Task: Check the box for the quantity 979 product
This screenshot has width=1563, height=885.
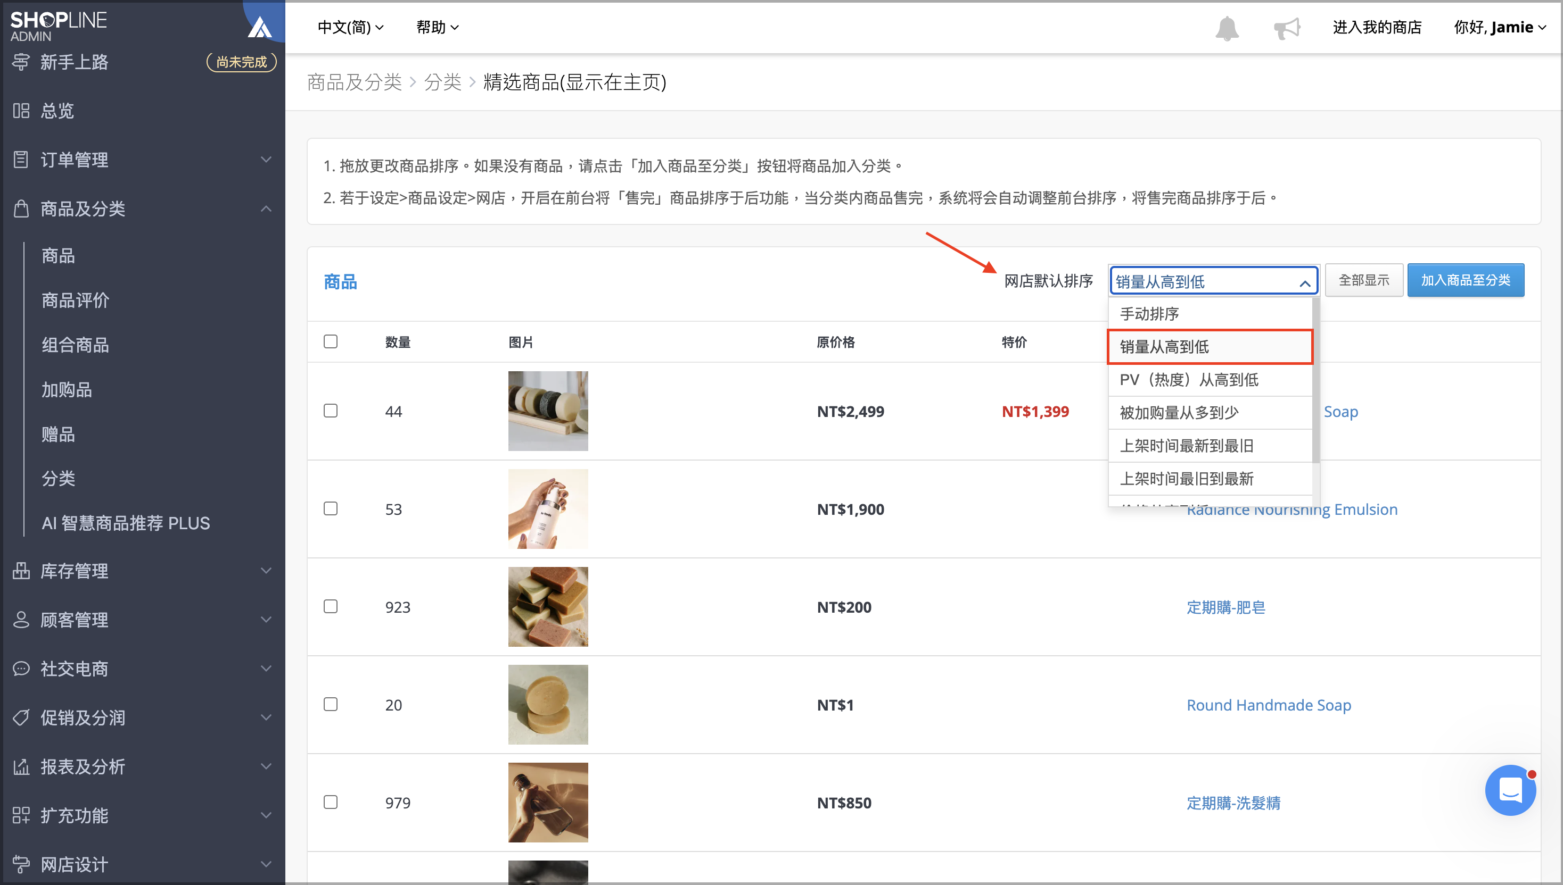Action: (x=331, y=803)
